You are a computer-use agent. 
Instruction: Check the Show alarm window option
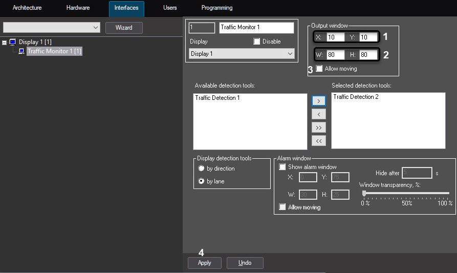282,167
